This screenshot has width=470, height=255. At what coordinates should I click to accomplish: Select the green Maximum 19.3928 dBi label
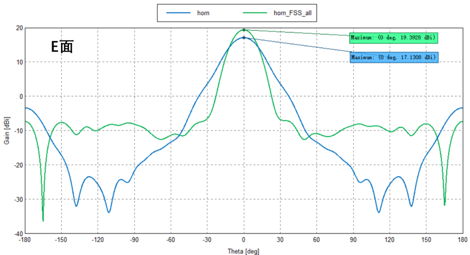tap(393, 38)
